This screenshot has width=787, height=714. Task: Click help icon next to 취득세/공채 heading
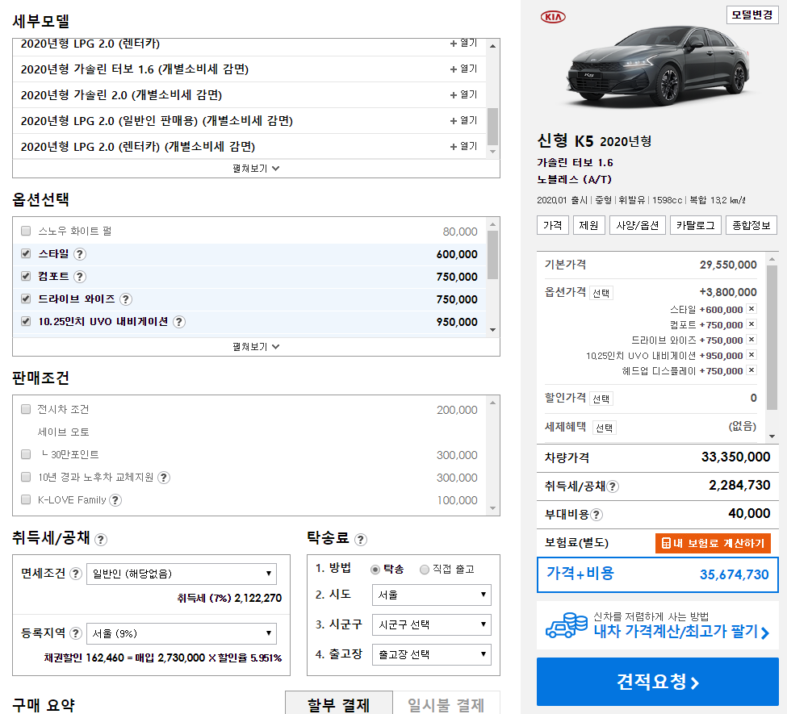coord(101,540)
